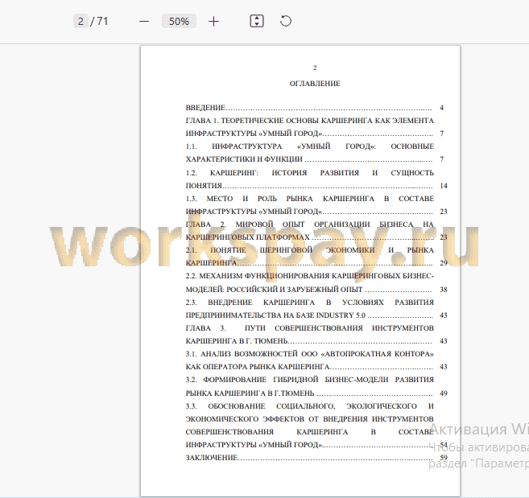This screenshot has height=498, width=529.
Task: Click the КАК ОПЕРАТОРА РЫНКА КАРШЕРИНГА line
Action: pos(316,367)
